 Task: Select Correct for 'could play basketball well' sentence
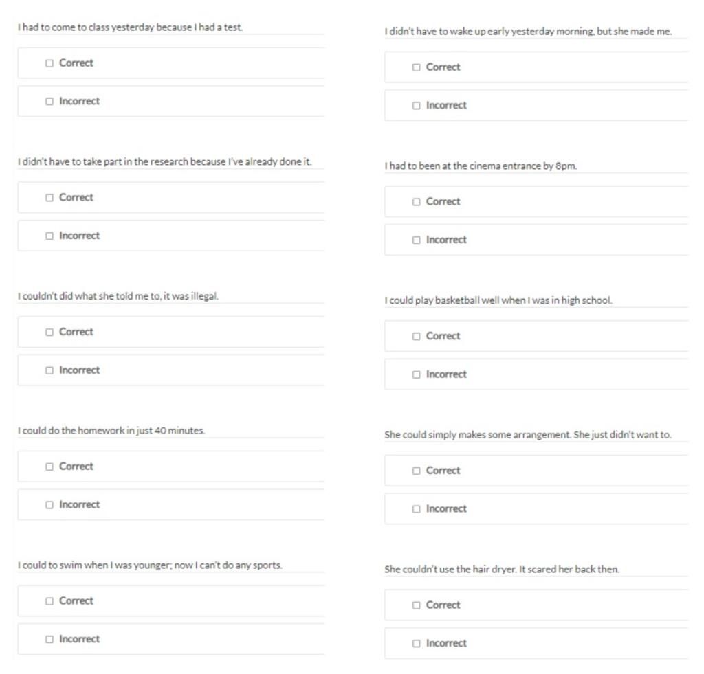[x=417, y=337]
